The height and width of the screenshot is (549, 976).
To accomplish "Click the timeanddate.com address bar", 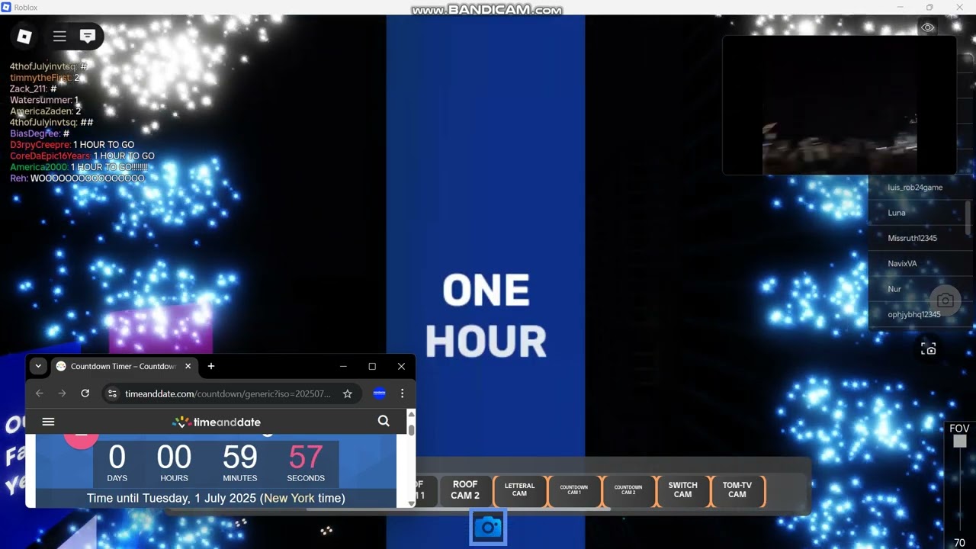I will click(x=229, y=393).
